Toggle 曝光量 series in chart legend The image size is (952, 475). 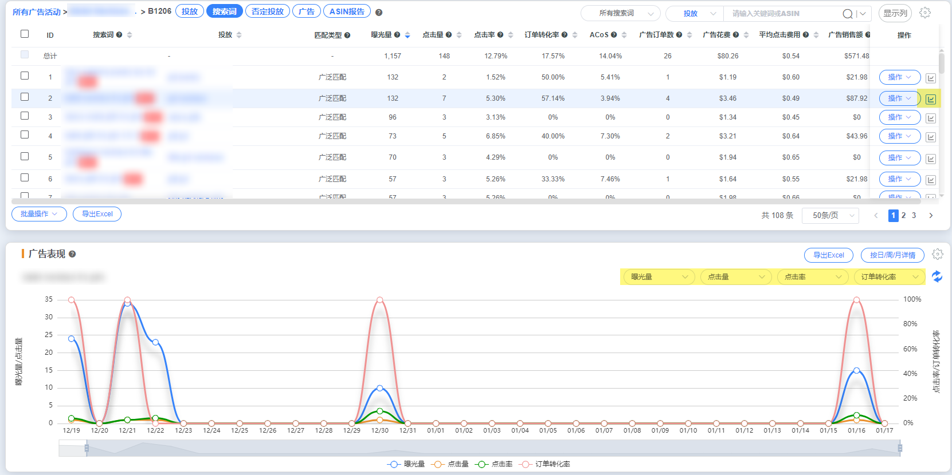(406, 464)
